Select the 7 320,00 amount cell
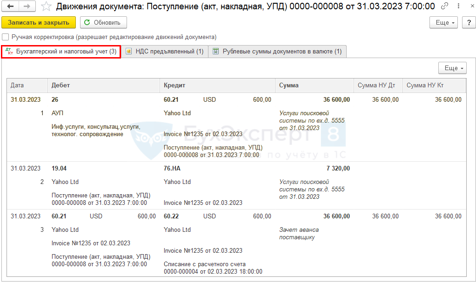Screen dimensions: 476x282 [338, 168]
